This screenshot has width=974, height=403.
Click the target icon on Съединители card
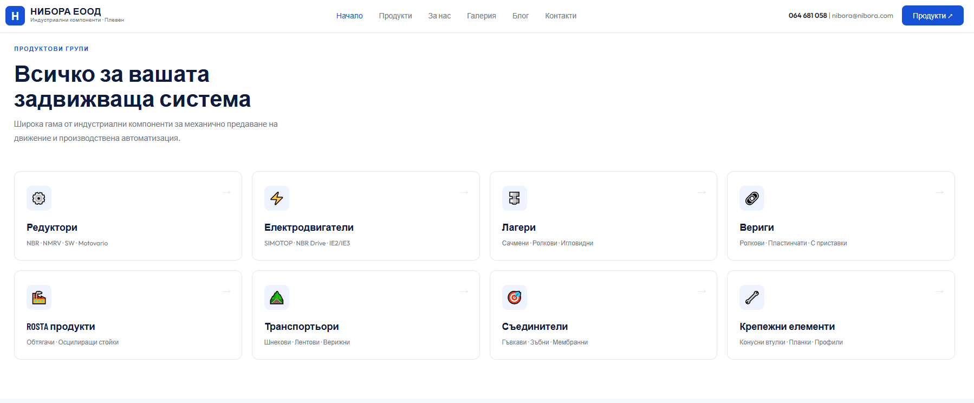(x=515, y=297)
